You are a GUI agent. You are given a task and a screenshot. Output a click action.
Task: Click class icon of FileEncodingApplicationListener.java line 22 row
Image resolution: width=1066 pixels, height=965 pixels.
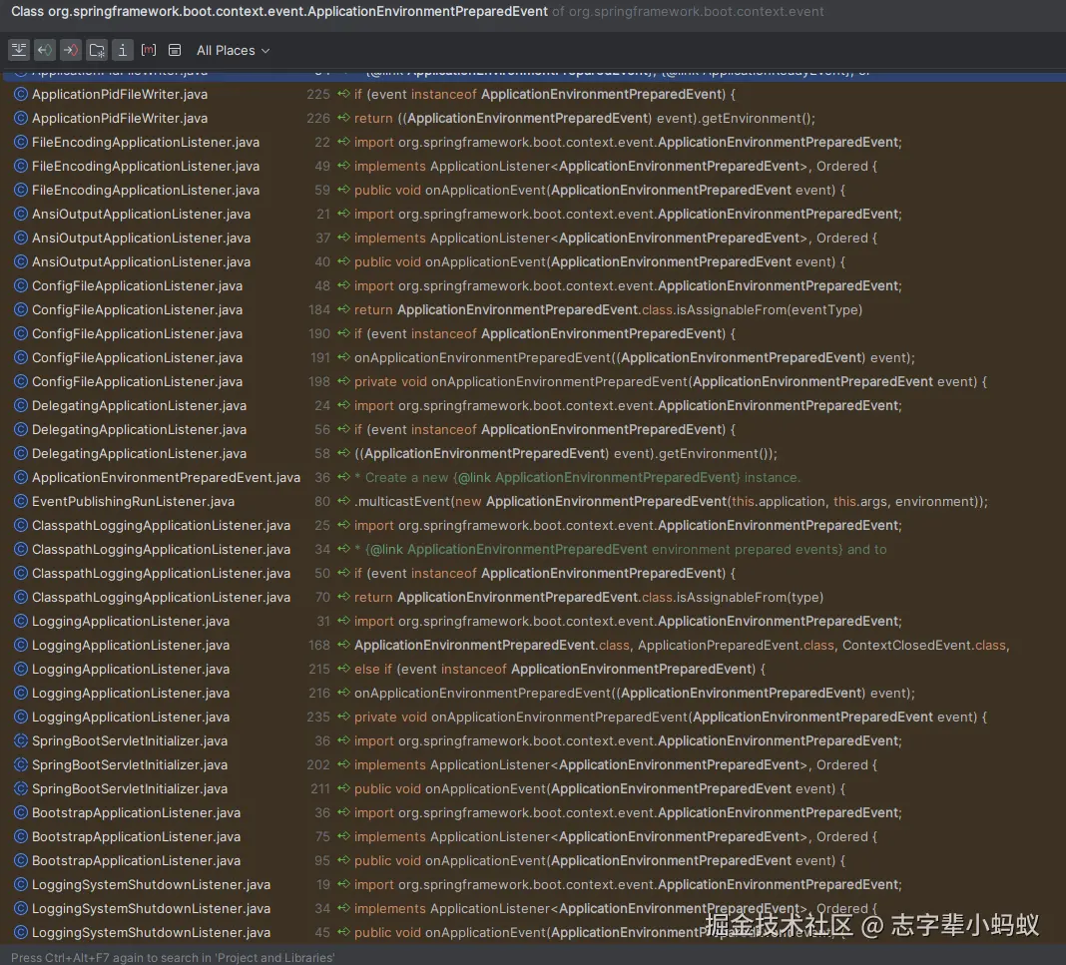(21, 142)
